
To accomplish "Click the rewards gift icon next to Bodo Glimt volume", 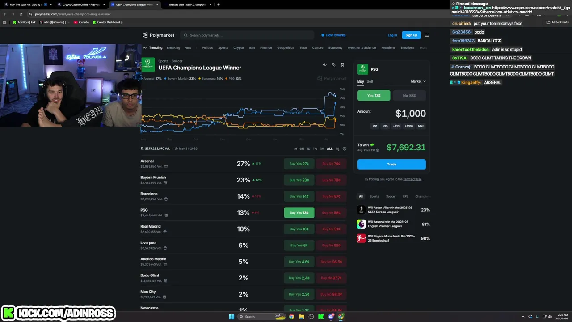I will 165,281.
